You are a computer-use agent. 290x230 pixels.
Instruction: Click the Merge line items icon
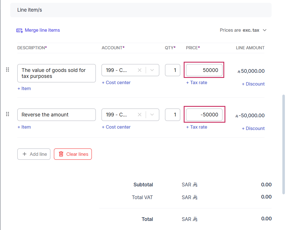20,30
